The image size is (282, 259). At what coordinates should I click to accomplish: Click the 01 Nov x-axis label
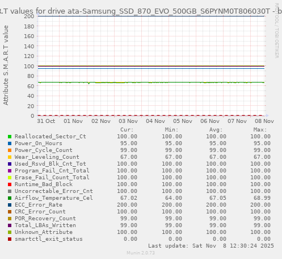click(x=73, y=121)
